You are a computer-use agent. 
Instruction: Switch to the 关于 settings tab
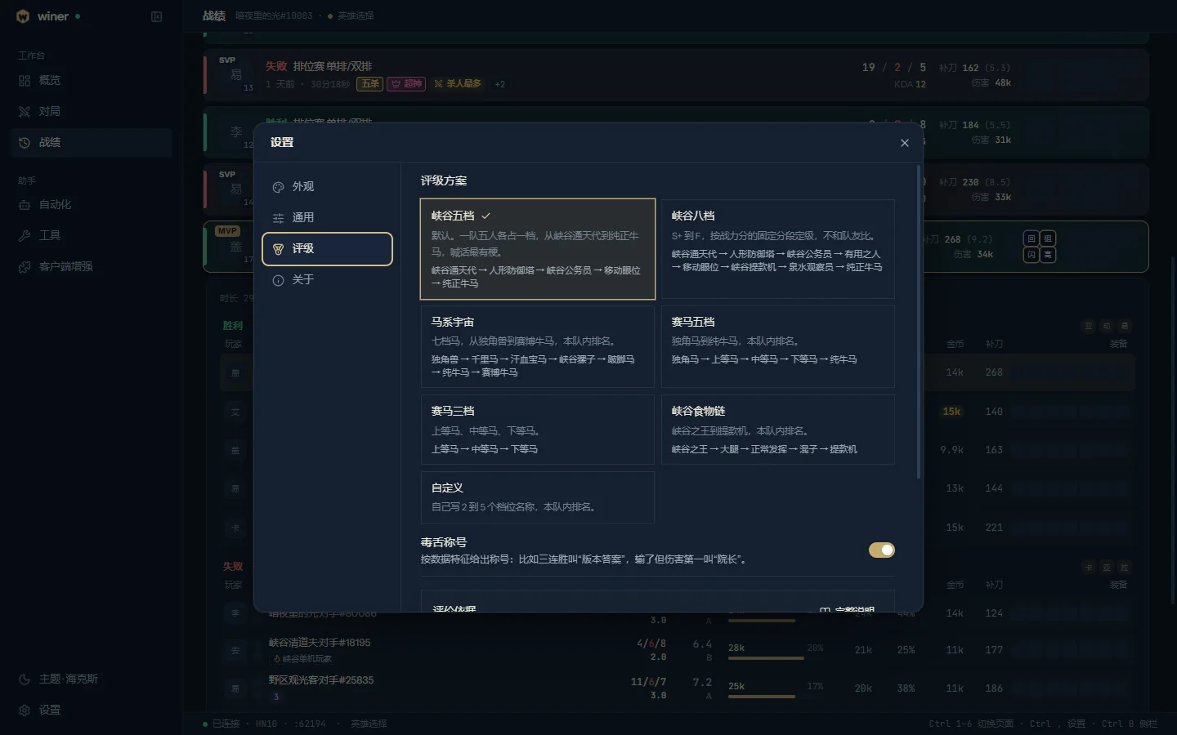click(327, 280)
